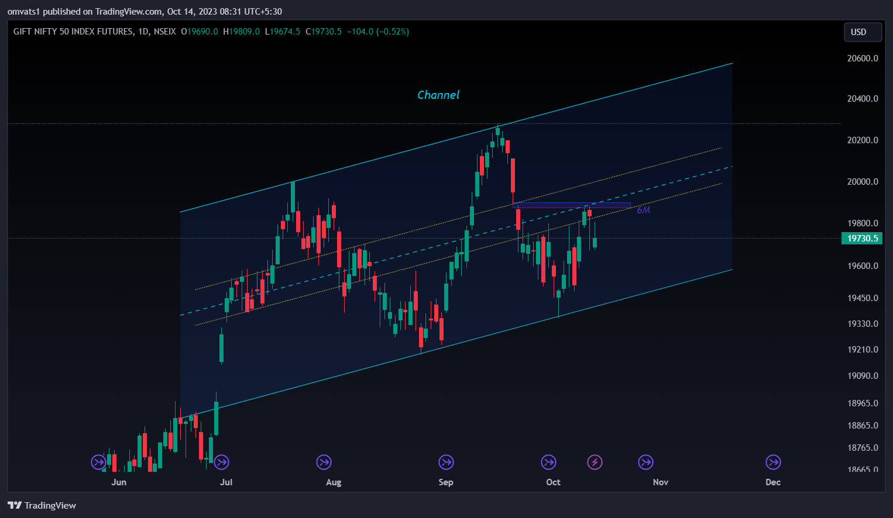Click the 19450.0 price axis label
893x518 pixels.
tap(863, 298)
